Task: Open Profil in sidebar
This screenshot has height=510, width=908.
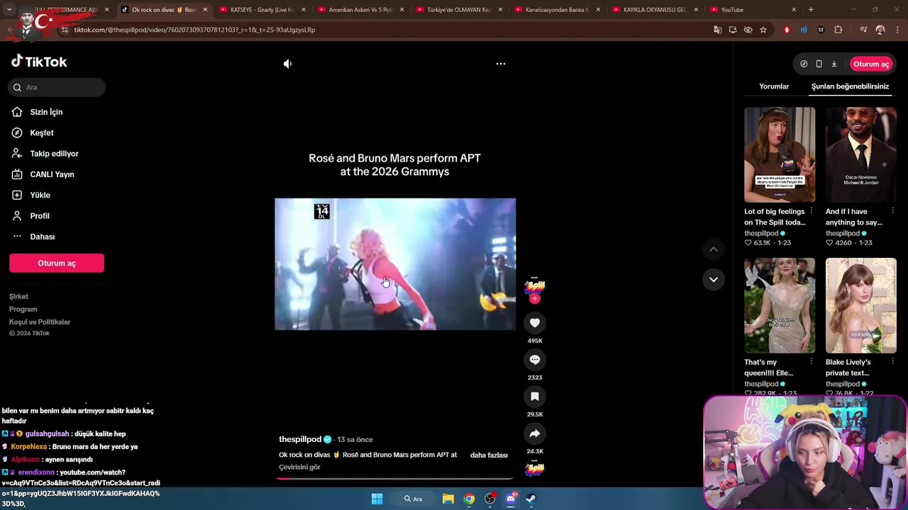Action: [40, 216]
